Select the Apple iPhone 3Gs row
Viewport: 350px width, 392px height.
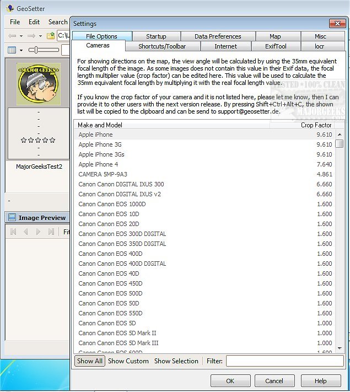(204, 154)
